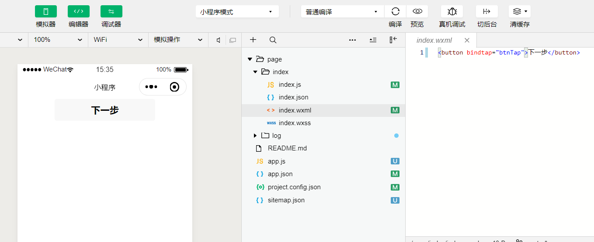Screen dimensions: 594x242
Task: Open the device model dropdown arrow left of 100%
Action: click(20, 40)
